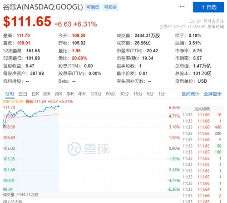Screen dimensions: 227x203
Task: Open the three-dots more options menu
Action: 182,7
